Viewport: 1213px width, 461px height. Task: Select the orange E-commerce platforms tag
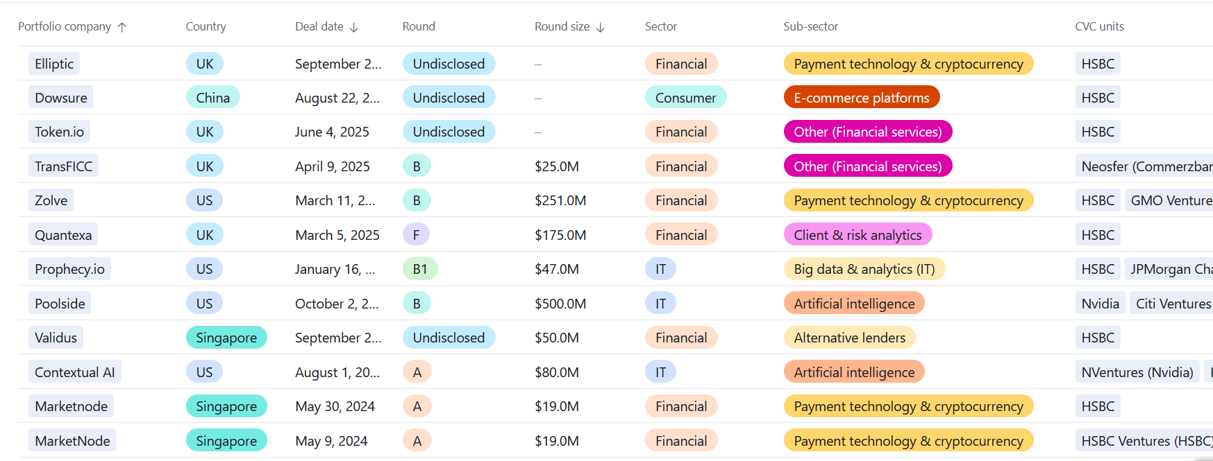[x=861, y=98]
